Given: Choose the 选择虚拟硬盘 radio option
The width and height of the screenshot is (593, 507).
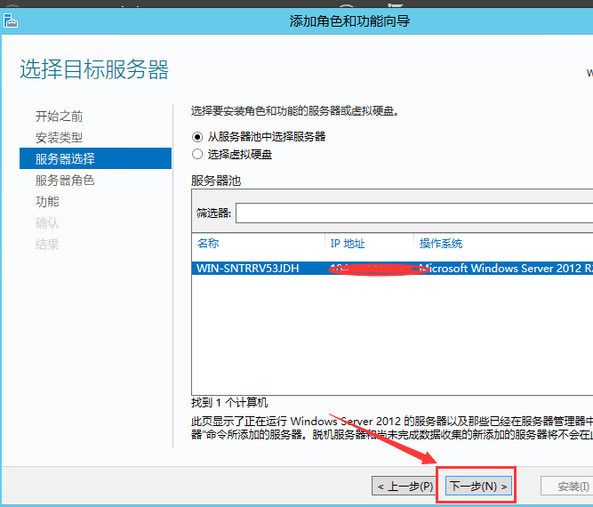Looking at the screenshot, I should point(197,154).
